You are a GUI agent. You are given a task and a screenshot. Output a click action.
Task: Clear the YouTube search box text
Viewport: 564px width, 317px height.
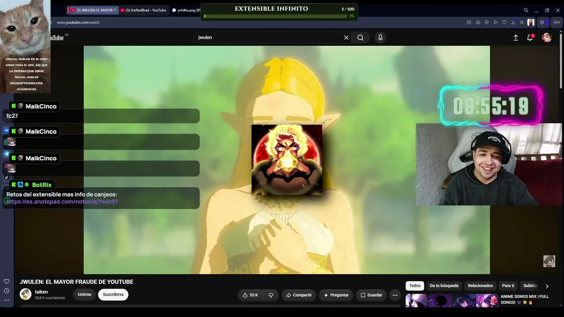pyautogui.click(x=346, y=38)
